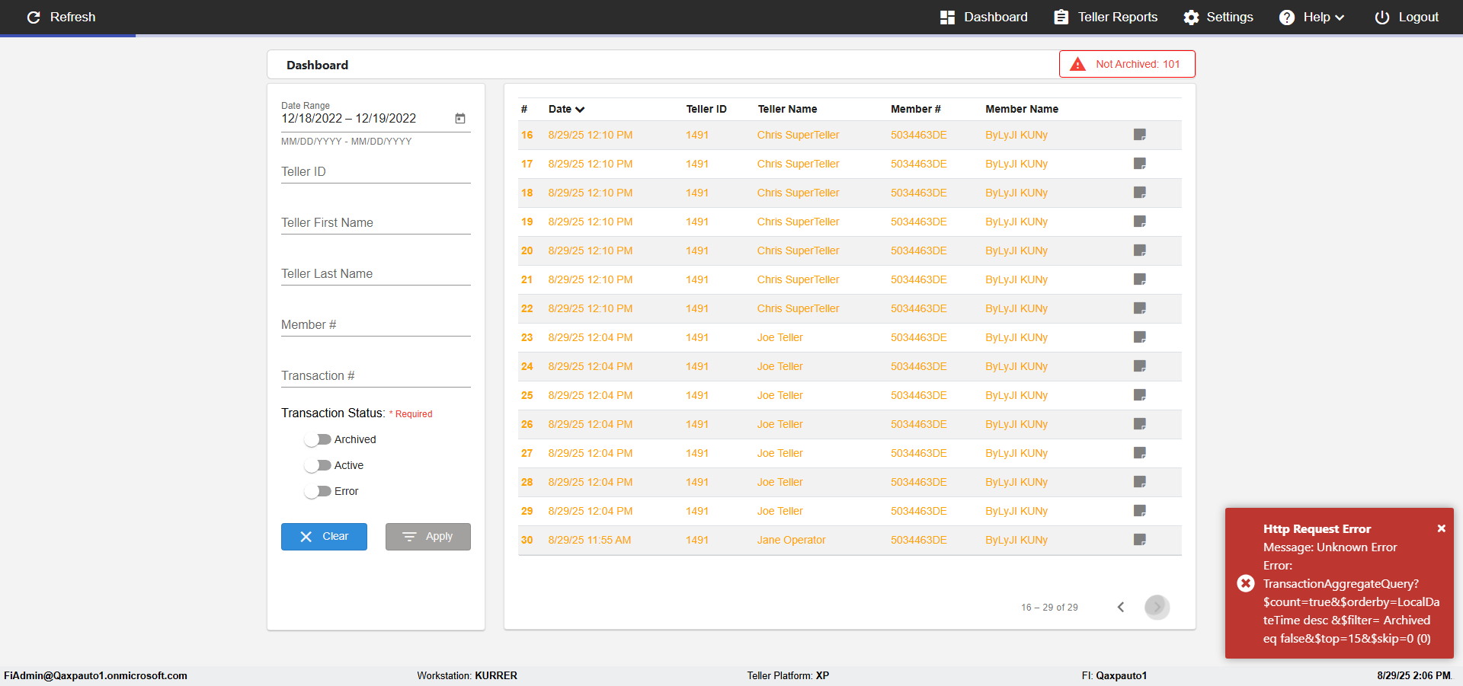
Task: Click the Transaction # filter field
Action: 376,375
